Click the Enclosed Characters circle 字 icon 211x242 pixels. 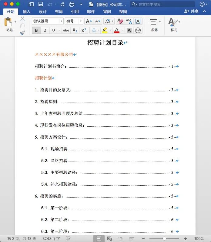[138, 30]
